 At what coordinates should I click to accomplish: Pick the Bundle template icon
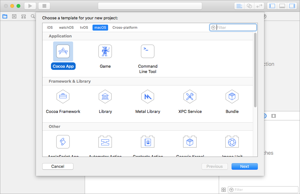coord(232,97)
